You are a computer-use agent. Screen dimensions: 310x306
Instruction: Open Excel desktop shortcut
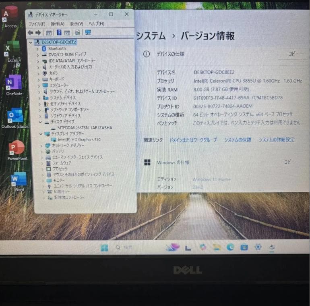(12, 51)
